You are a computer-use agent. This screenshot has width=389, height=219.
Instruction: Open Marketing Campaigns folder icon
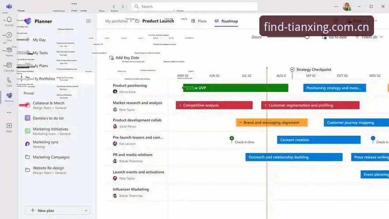coord(27,157)
